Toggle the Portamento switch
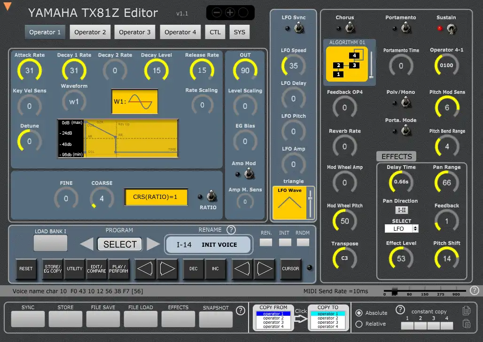 tap(405, 28)
